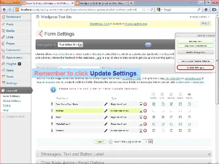Click the reload page icon in the address bar

click(x=152, y=10)
